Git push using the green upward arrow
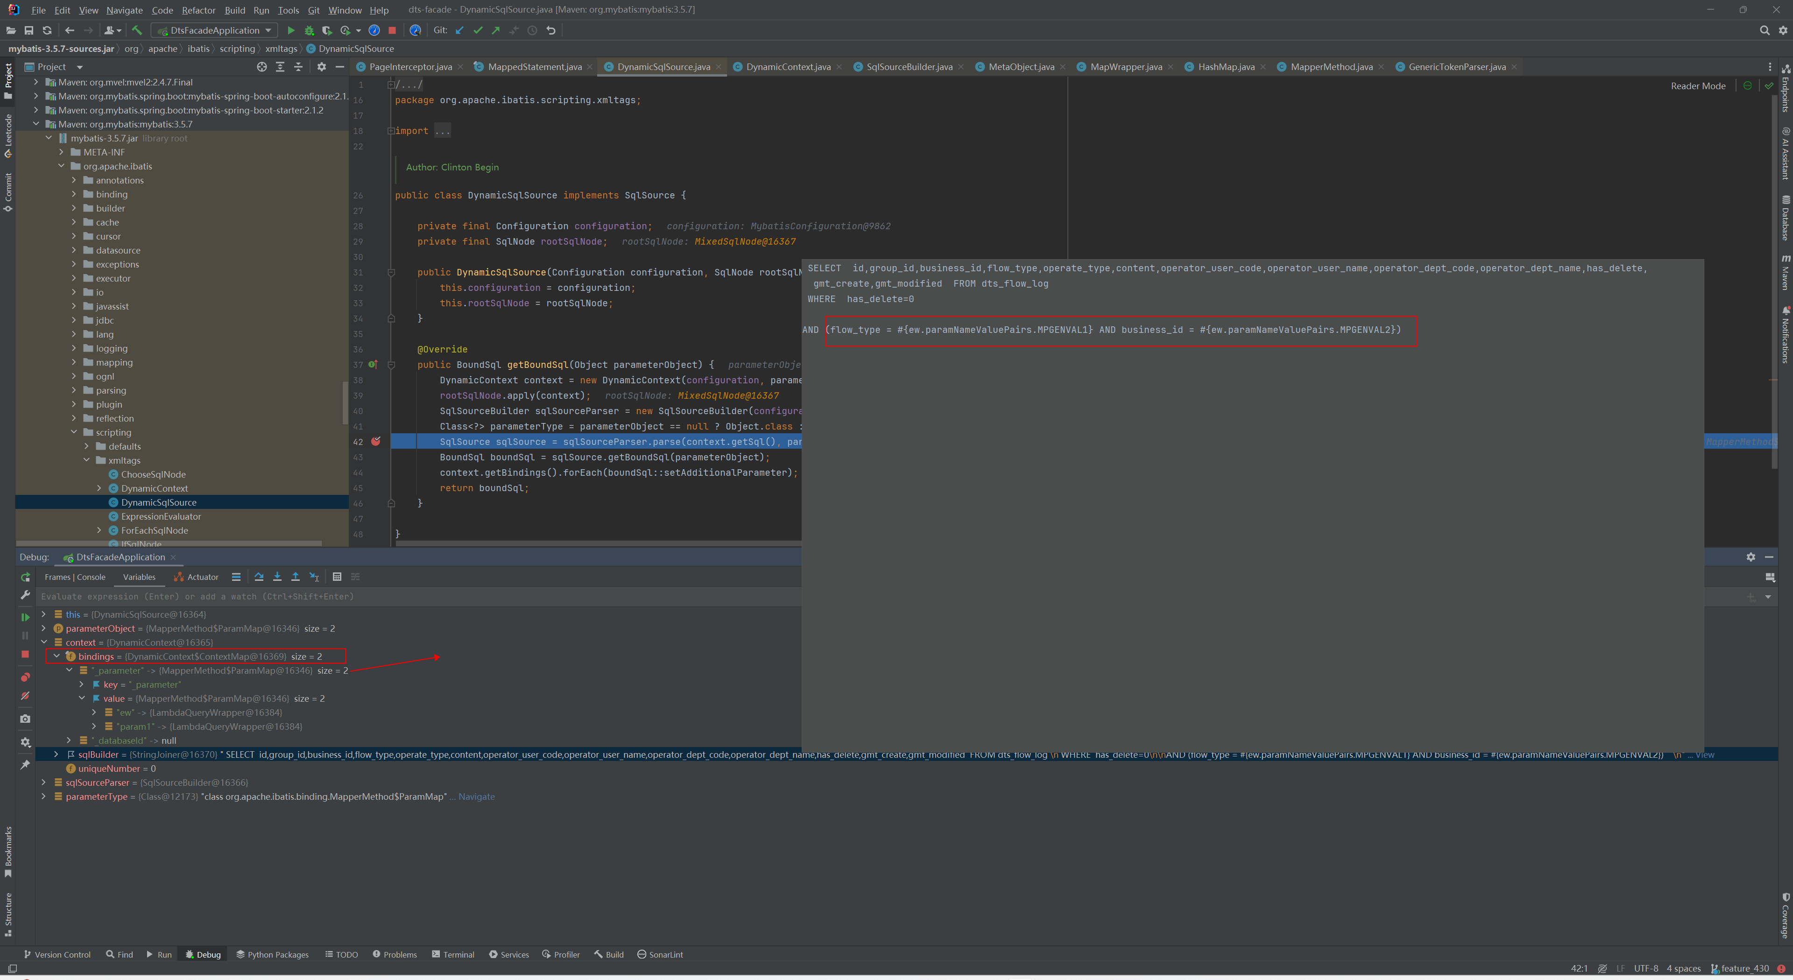Image resolution: width=1793 pixels, height=980 pixels. 495,31
